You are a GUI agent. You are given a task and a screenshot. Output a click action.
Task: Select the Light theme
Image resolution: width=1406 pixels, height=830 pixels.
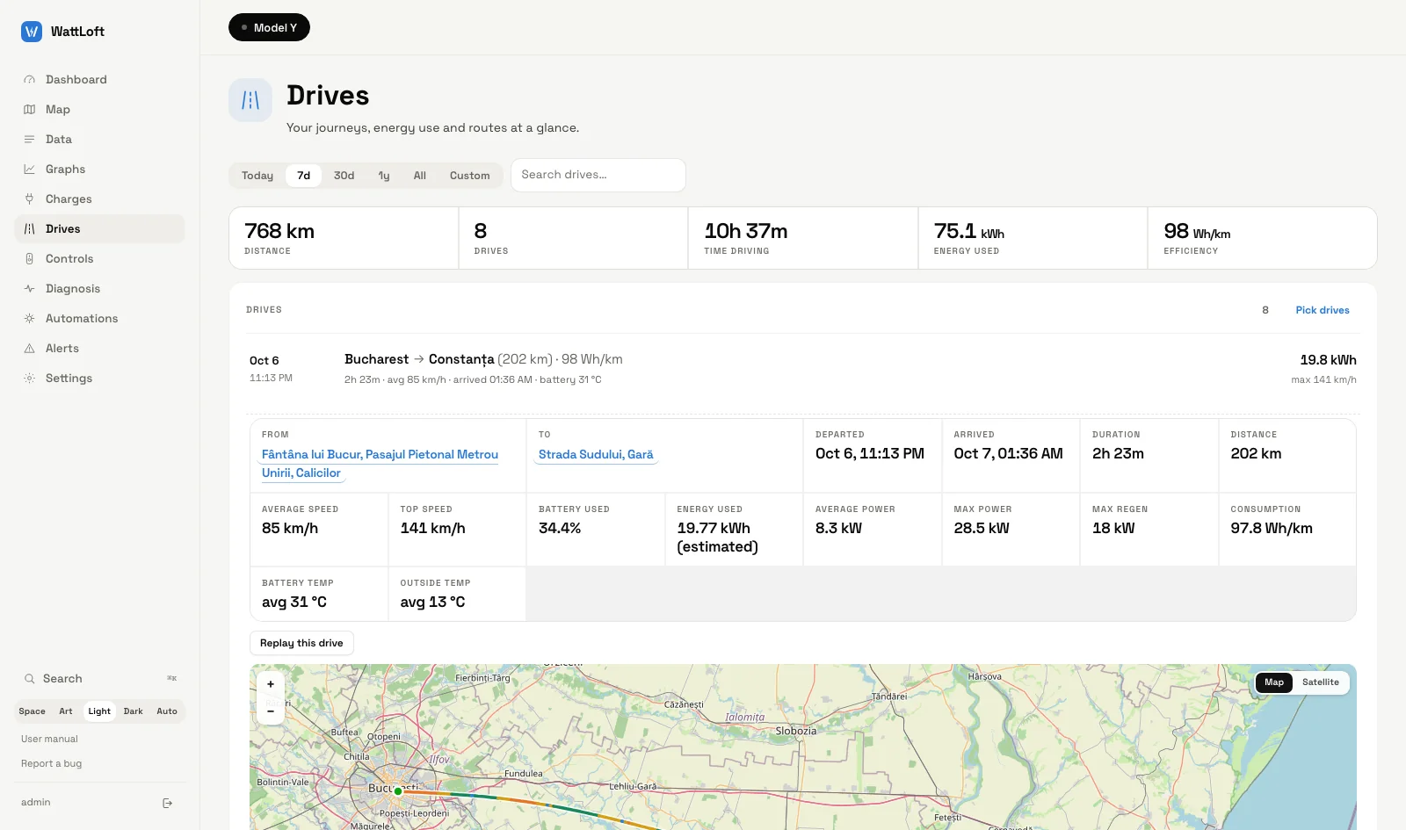tap(99, 711)
